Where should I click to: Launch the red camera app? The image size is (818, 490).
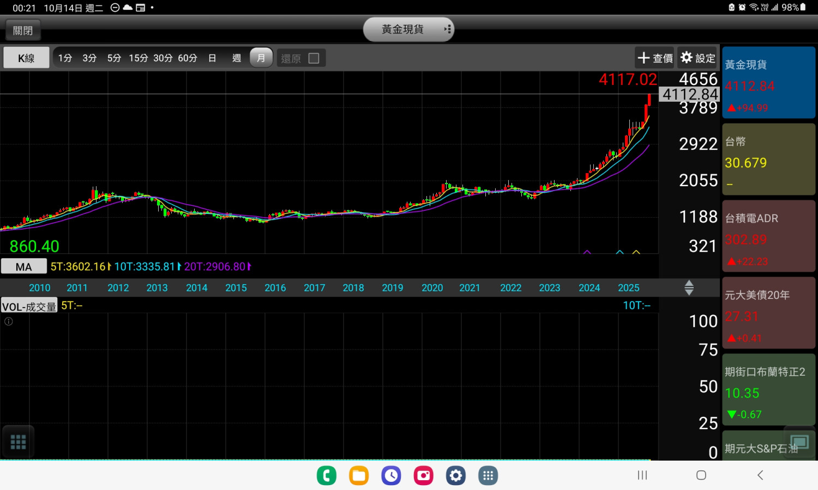pyautogui.click(x=423, y=475)
